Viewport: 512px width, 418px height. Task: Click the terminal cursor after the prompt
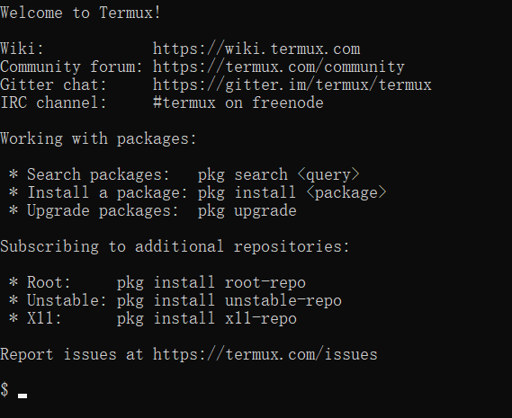point(22,396)
